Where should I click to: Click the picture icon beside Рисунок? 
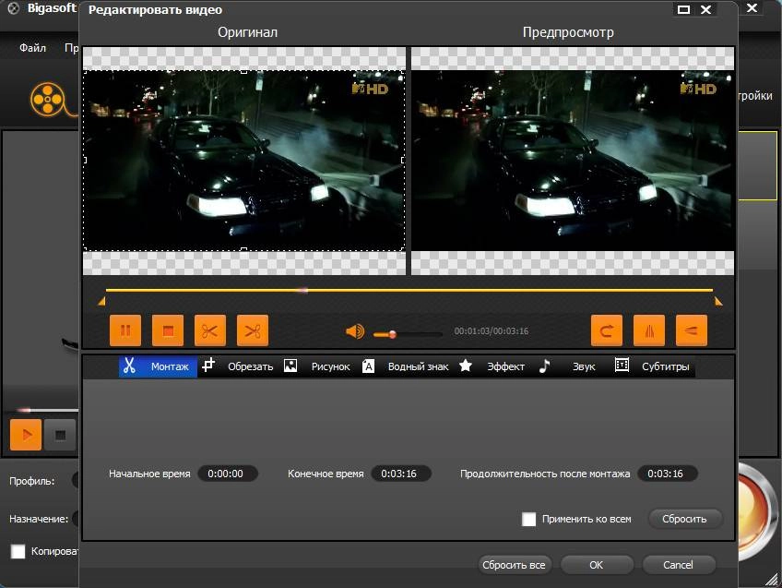[290, 366]
